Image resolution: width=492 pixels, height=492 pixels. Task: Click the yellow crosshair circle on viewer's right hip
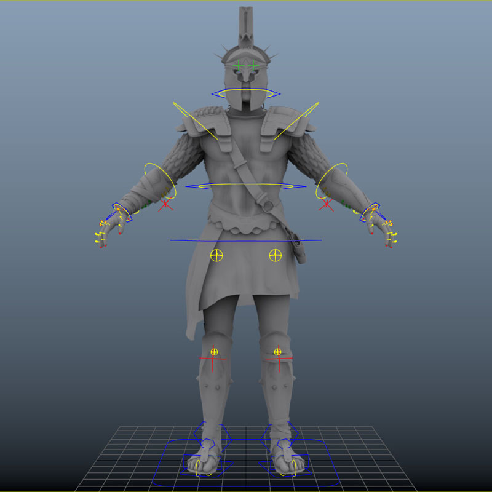pos(275,255)
